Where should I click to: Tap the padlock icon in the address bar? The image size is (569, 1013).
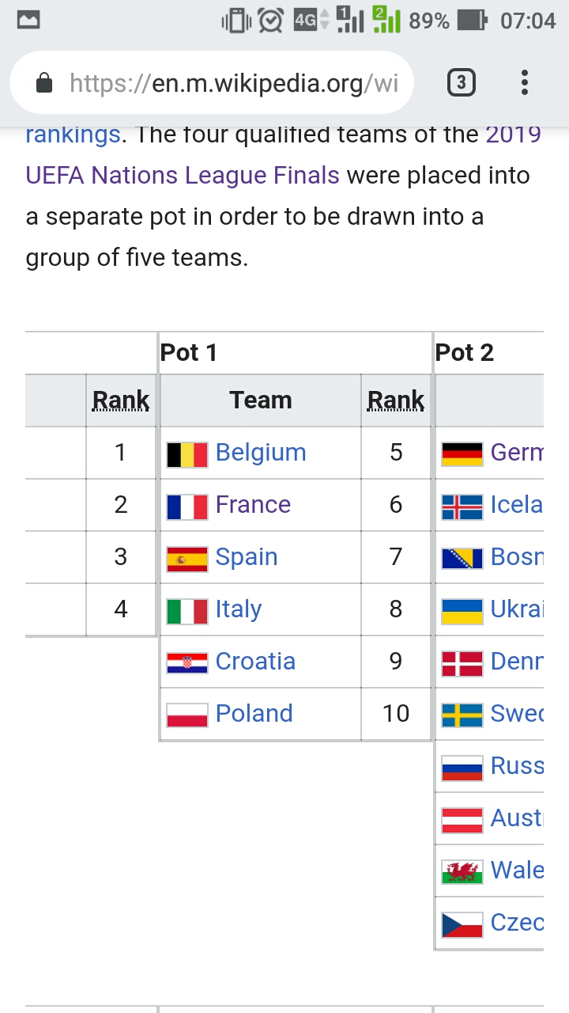44,82
